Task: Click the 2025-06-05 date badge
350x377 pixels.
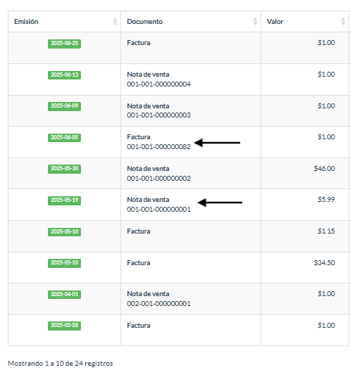Action: [x=64, y=138]
